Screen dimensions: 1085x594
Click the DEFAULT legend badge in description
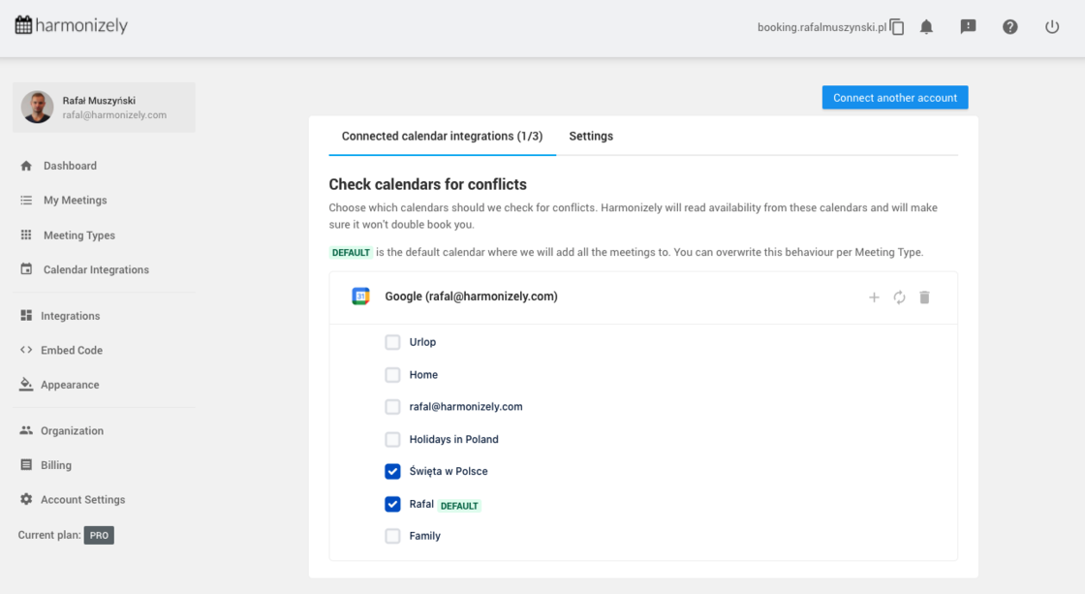pos(351,253)
